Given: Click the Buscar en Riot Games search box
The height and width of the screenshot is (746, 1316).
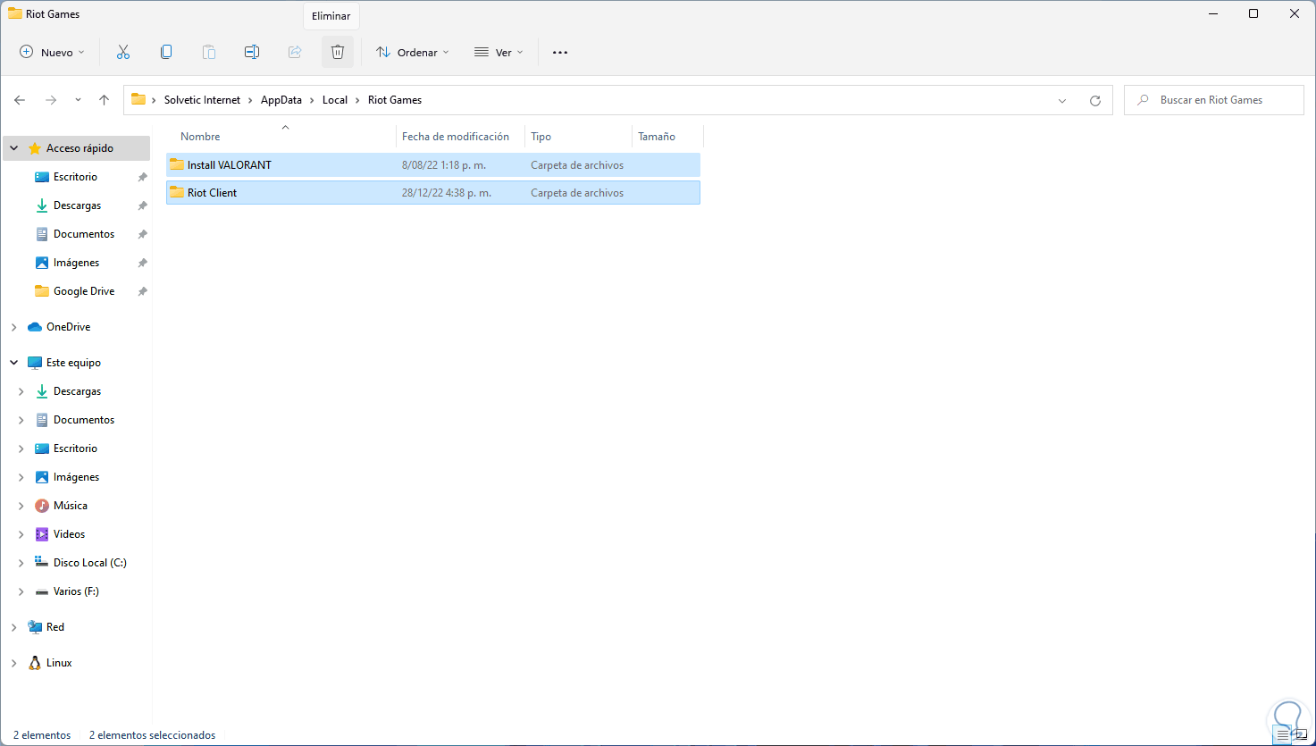Looking at the screenshot, I should 1213,100.
